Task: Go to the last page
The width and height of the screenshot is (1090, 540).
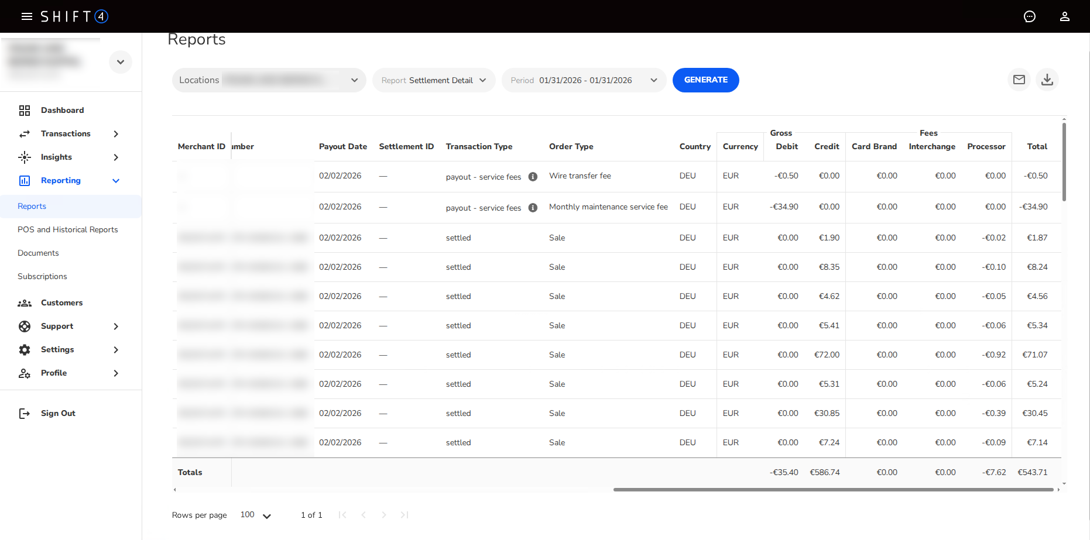Action: 405,515
